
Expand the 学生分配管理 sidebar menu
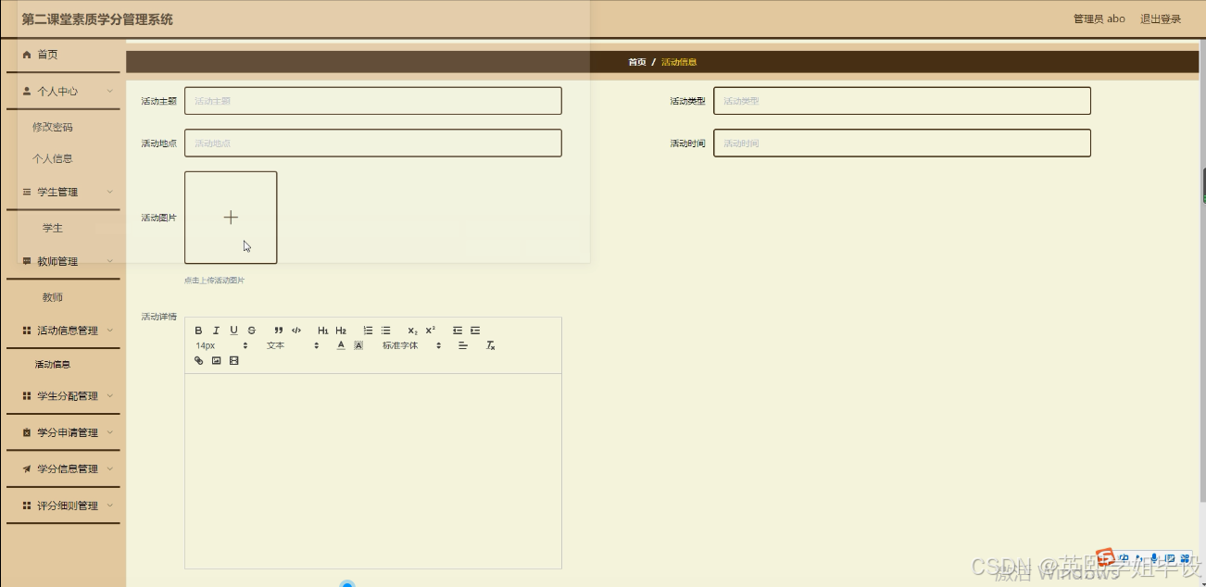(x=63, y=396)
